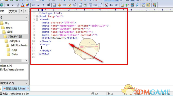Insert list with bullet list icon

(x=100, y=5)
